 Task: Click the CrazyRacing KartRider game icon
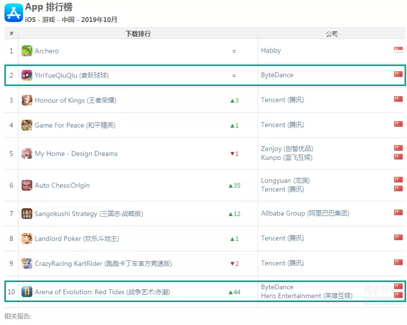click(27, 263)
